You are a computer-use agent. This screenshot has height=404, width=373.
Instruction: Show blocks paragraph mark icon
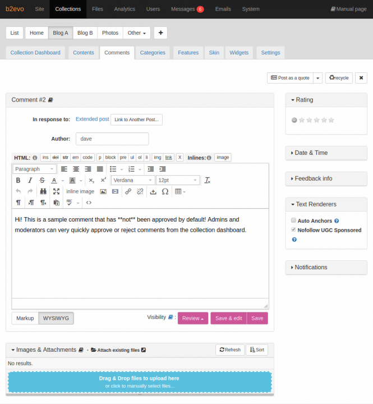[19, 203]
